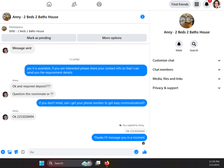Expand Privacy & support section
This screenshot has width=224, height=168.
[187, 88]
